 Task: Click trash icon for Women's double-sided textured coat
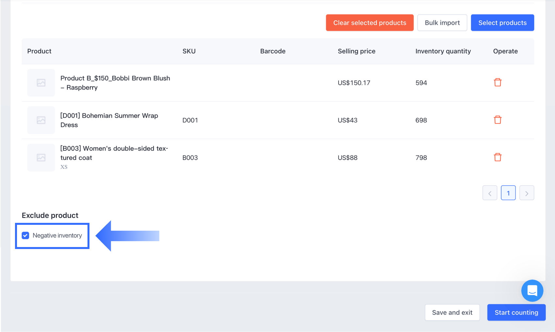click(x=498, y=157)
